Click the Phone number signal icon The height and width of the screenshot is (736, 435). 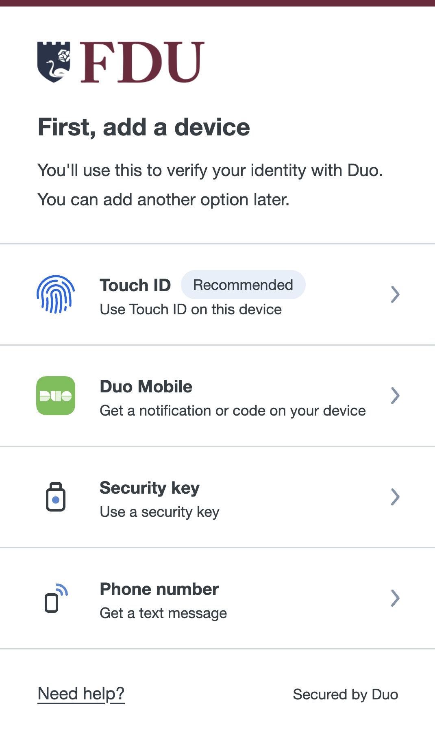coord(56,598)
